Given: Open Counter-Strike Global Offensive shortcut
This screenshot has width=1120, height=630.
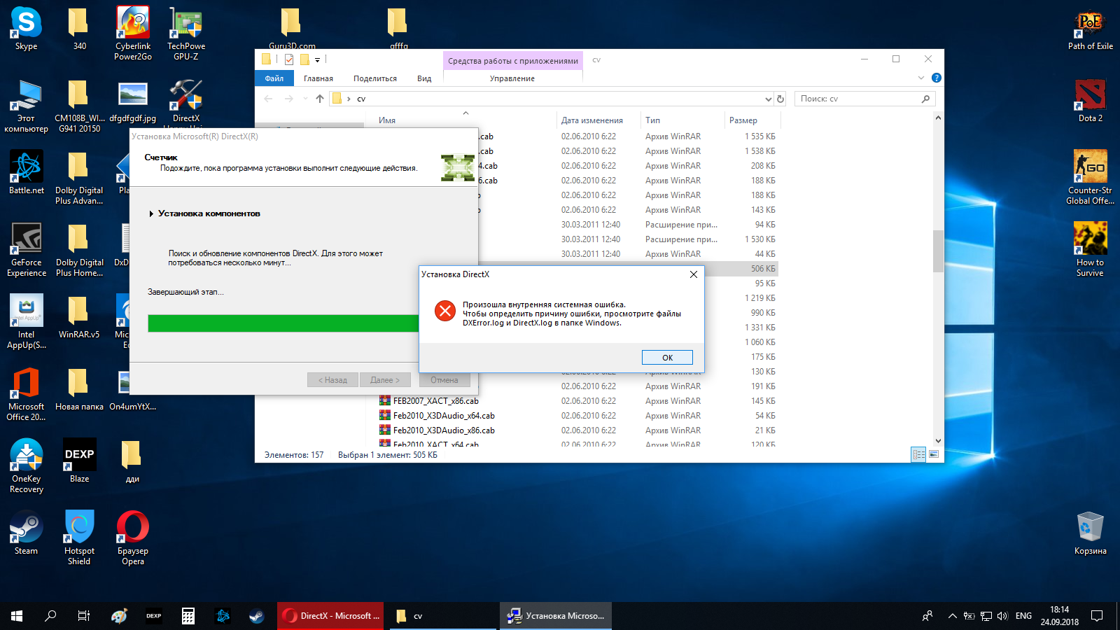Looking at the screenshot, I should 1090,177.
